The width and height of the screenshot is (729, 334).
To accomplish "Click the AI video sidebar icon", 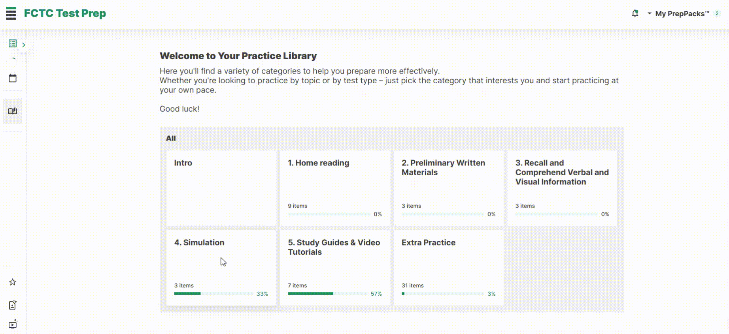I will pos(13,324).
